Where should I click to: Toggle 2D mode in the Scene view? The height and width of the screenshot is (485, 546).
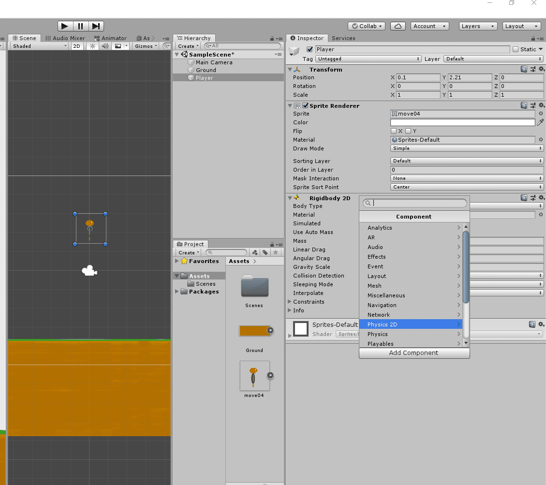pos(76,46)
